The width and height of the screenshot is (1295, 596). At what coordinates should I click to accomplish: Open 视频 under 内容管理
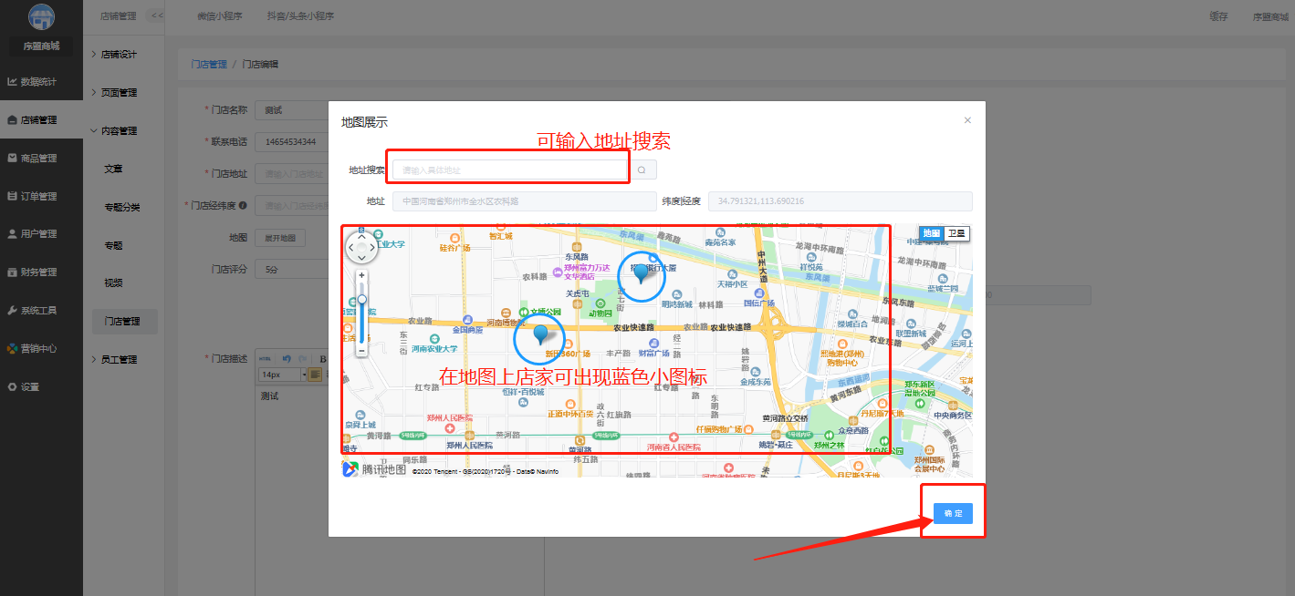point(113,283)
